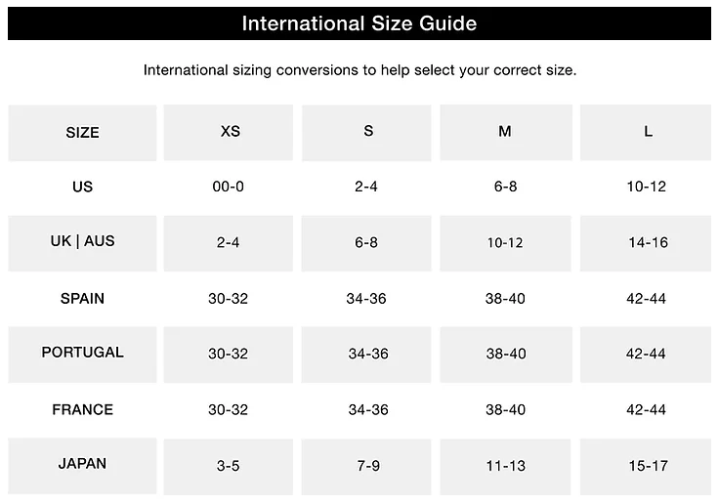
Task: Select the Portugal 38-40 size cell
Action: point(505,354)
